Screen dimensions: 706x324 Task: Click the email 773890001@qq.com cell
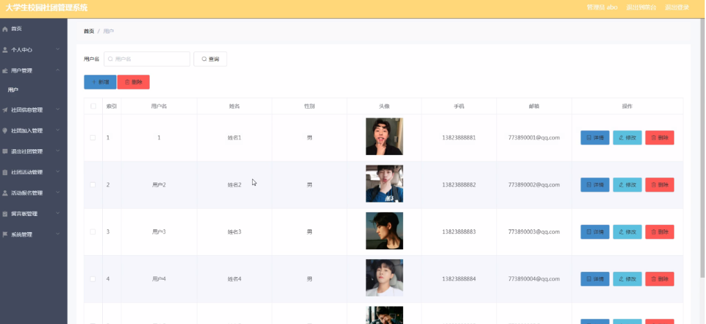[534, 138]
